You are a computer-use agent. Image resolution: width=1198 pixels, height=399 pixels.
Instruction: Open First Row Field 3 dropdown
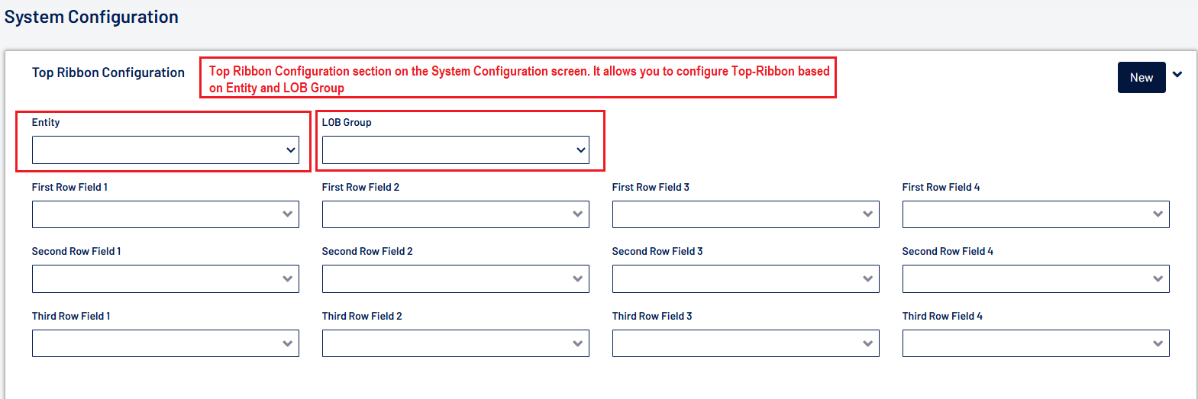[x=745, y=214]
